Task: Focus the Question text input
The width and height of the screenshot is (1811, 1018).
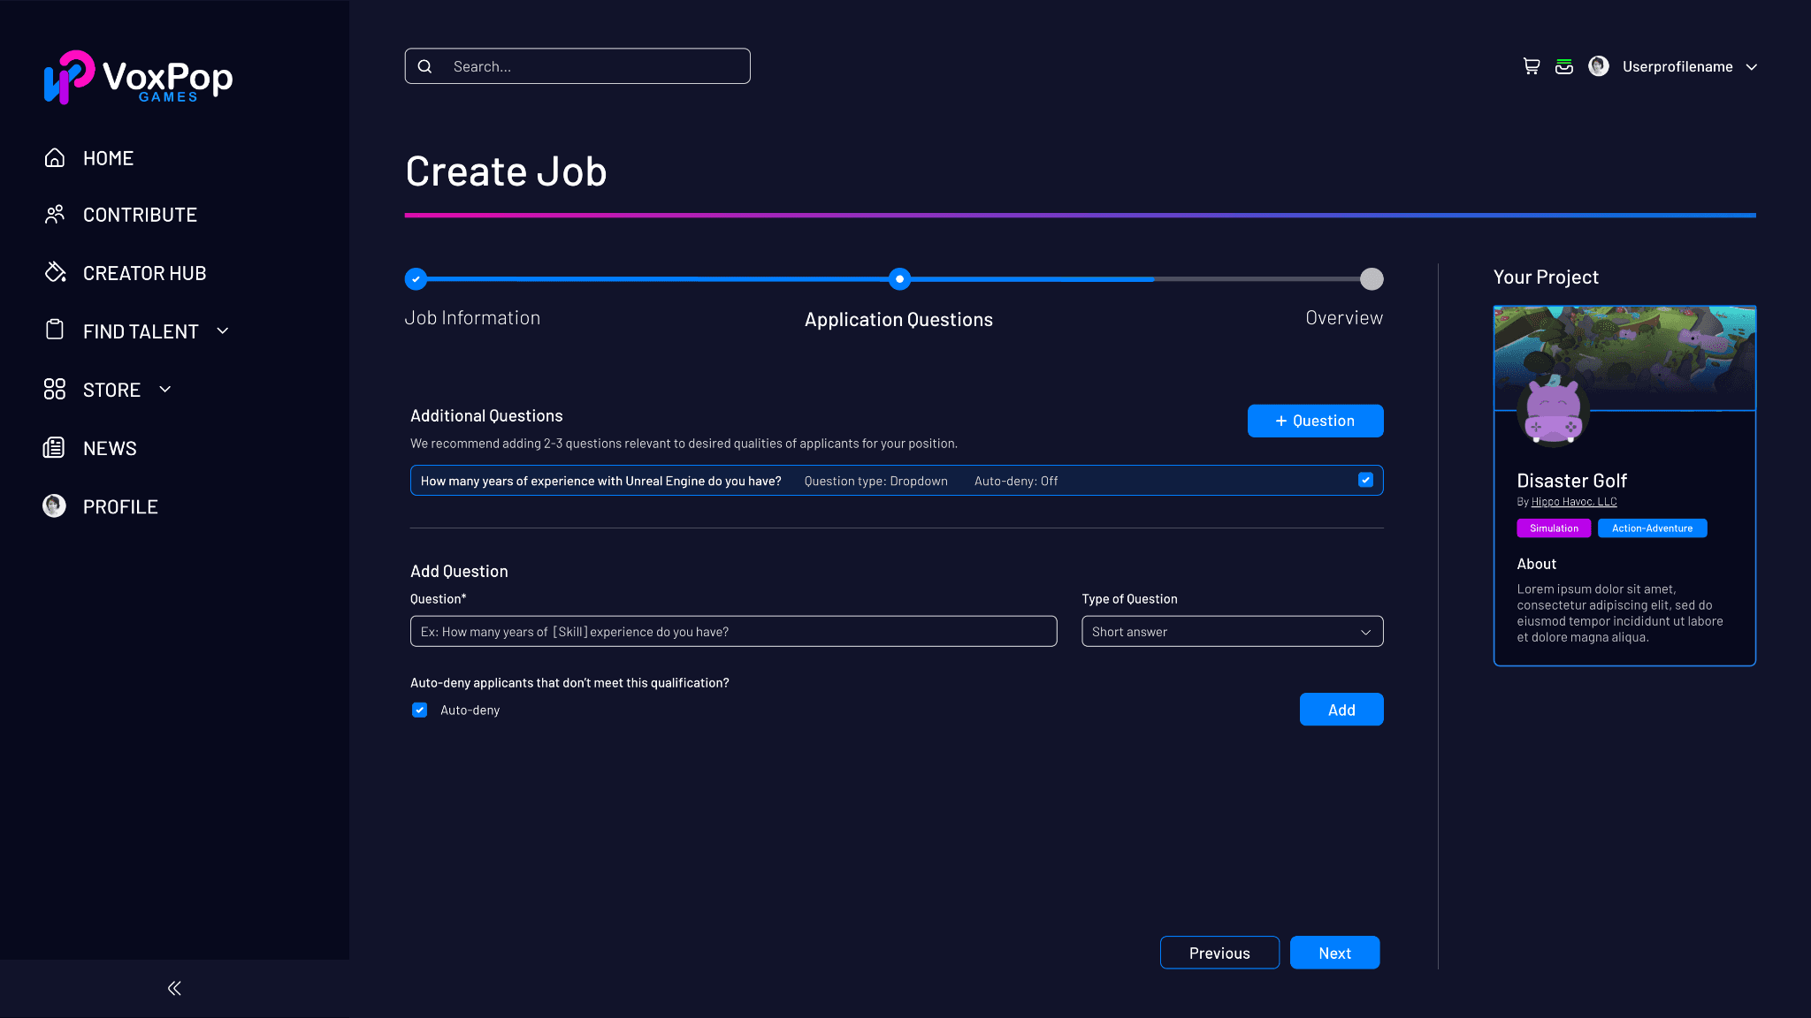Action: (733, 631)
